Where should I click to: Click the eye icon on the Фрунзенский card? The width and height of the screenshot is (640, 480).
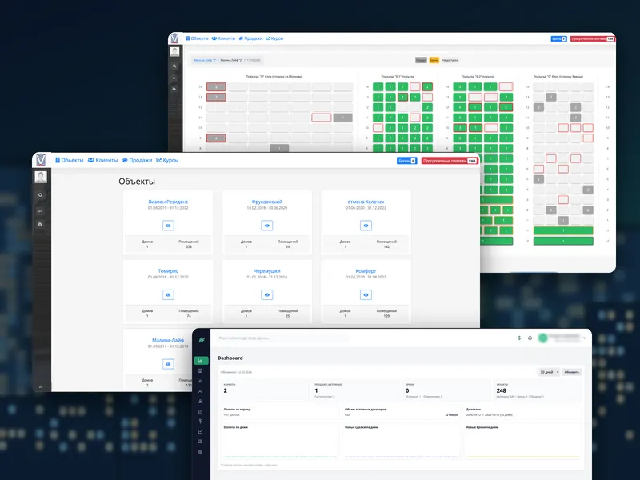pyautogui.click(x=267, y=226)
